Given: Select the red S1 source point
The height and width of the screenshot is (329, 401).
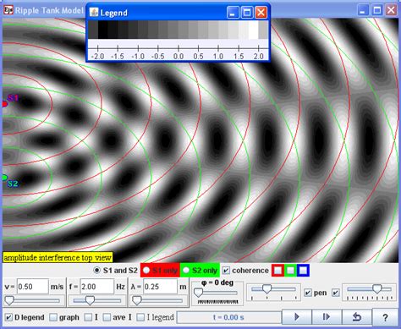Looking at the screenshot, I should (4, 104).
